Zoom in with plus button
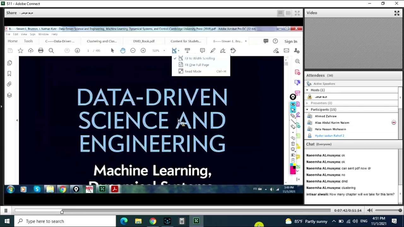Viewport: 404px width, 227px height. (143, 50)
